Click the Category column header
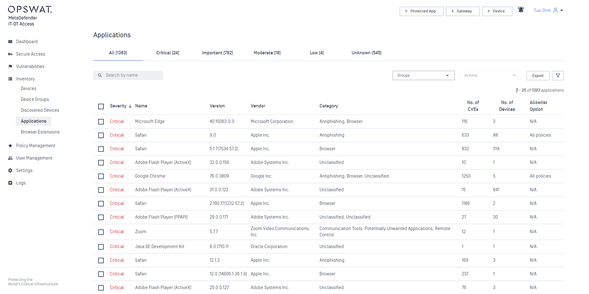 tap(329, 106)
